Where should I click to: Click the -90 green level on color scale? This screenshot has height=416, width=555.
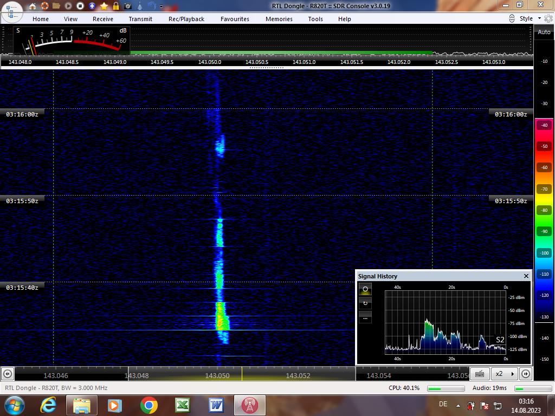(x=544, y=231)
